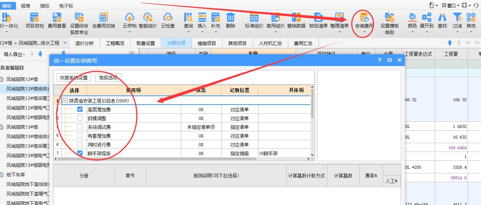Screen dimensions: 481x205
Task: Click the fee table vertical scrollbar
Action: pyautogui.click(x=312, y=103)
